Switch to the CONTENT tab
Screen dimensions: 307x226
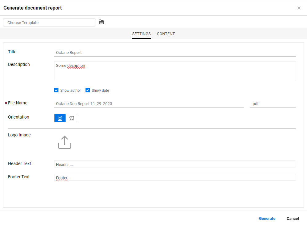[x=166, y=34]
